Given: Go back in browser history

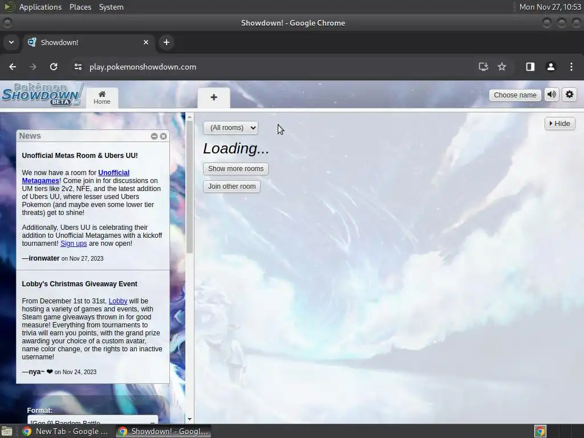Looking at the screenshot, I should point(13,67).
